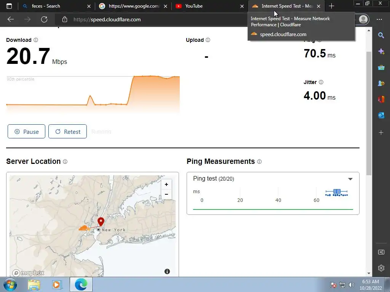Go back to the previous page
The image size is (390, 292).
pos(11,19)
